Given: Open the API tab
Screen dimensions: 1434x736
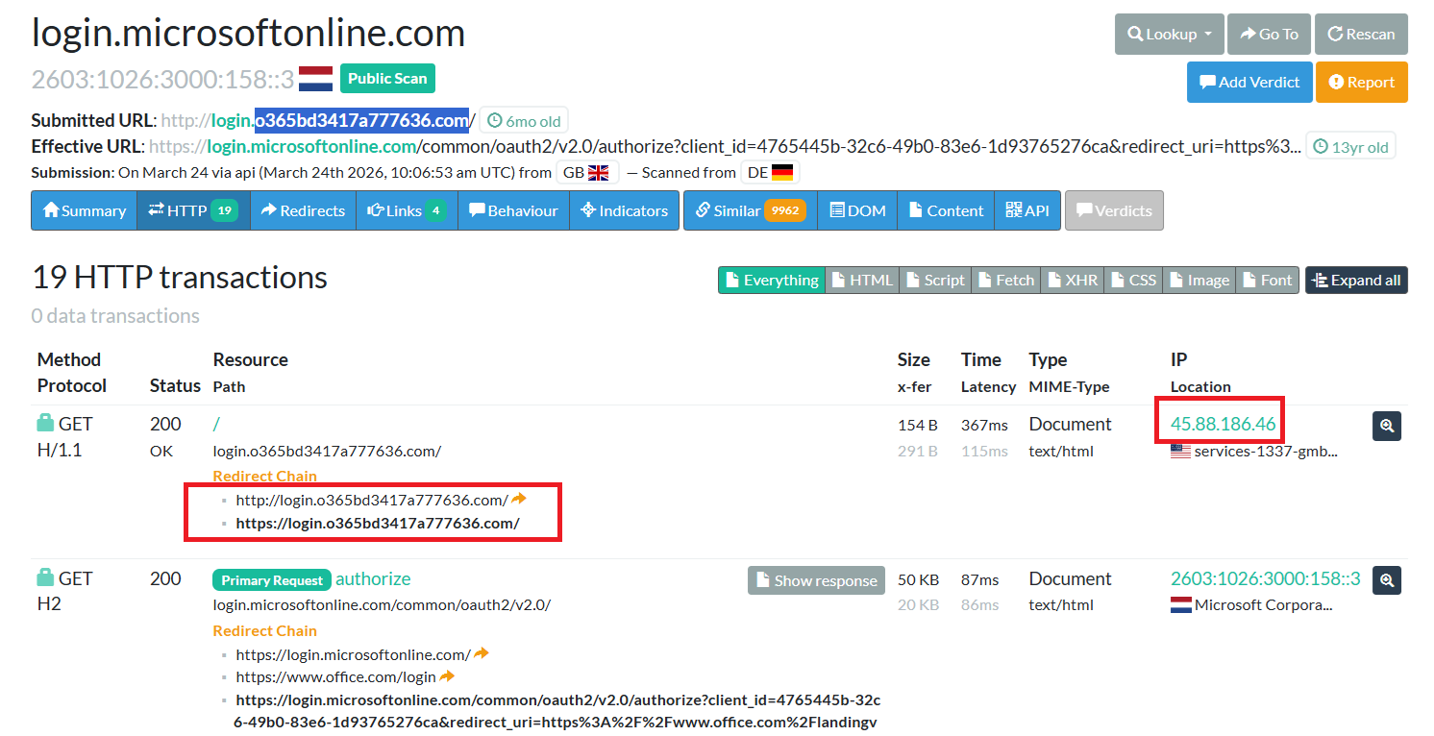Looking at the screenshot, I should (1027, 210).
